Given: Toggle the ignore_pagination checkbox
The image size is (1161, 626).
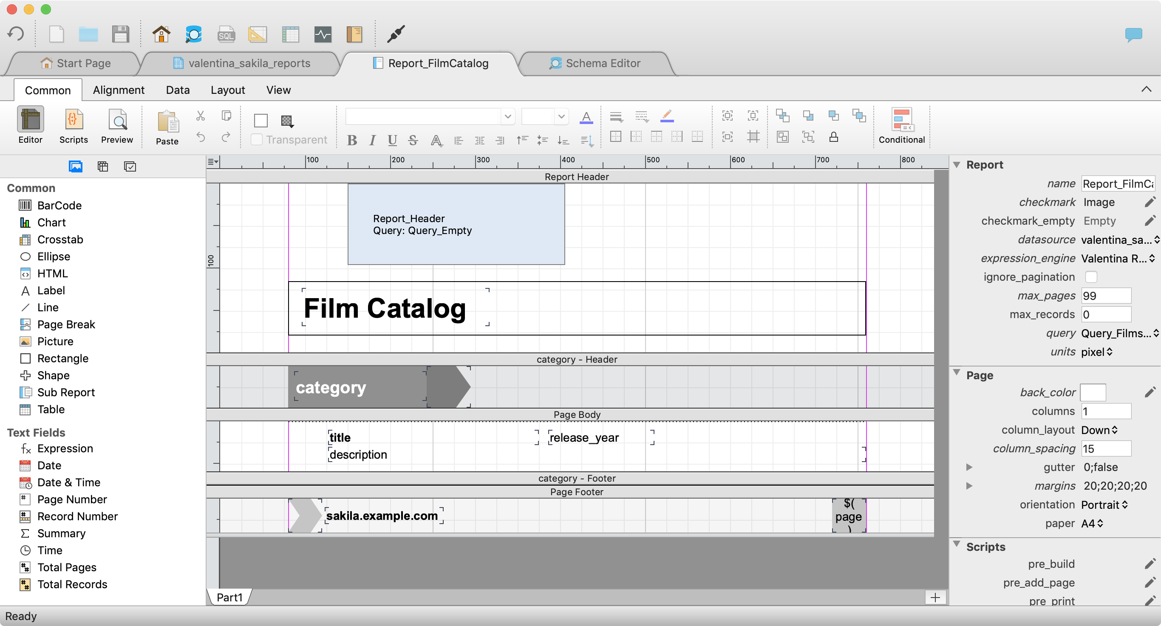Looking at the screenshot, I should pyautogui.click(x=1091, y=277).
